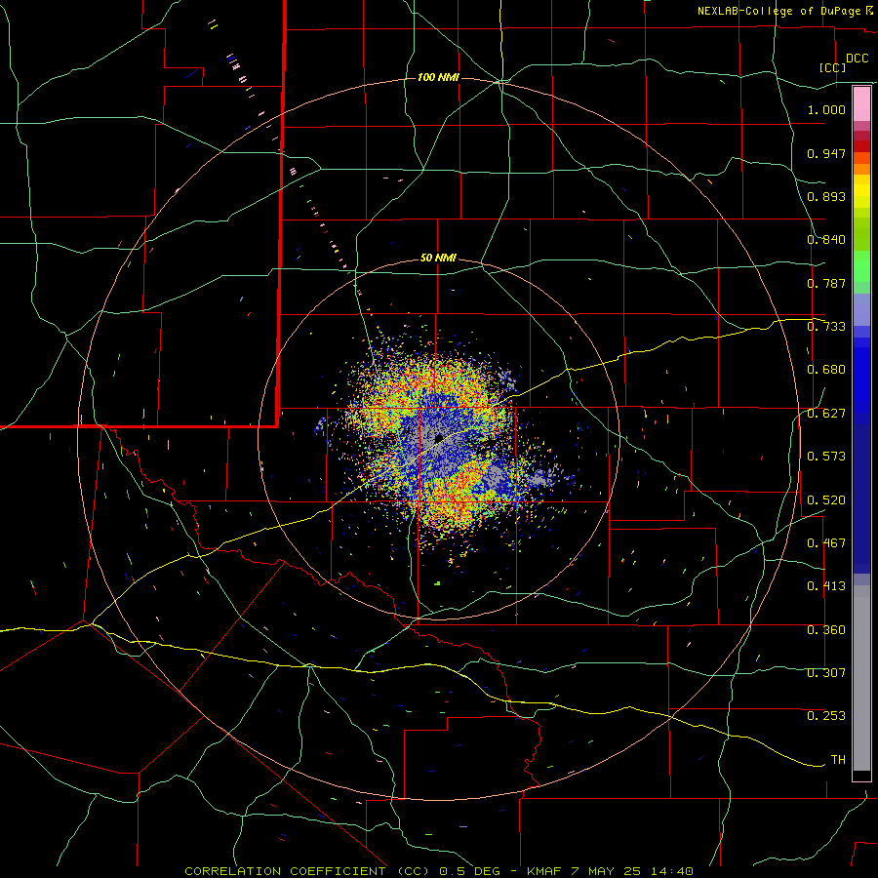Select the 0.680 scale value
This screenshot has height=878, width=878.
[826, 370]
